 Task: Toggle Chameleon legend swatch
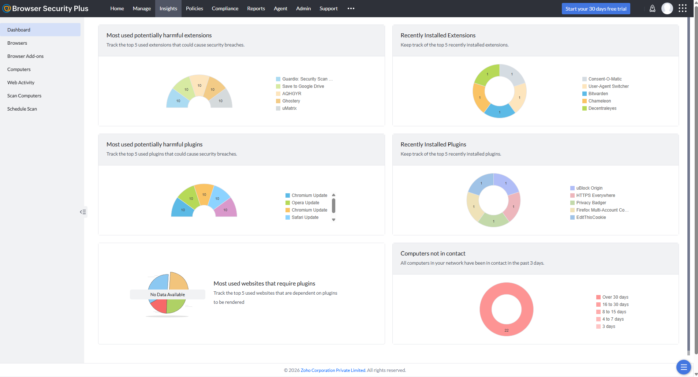[585, 101]
